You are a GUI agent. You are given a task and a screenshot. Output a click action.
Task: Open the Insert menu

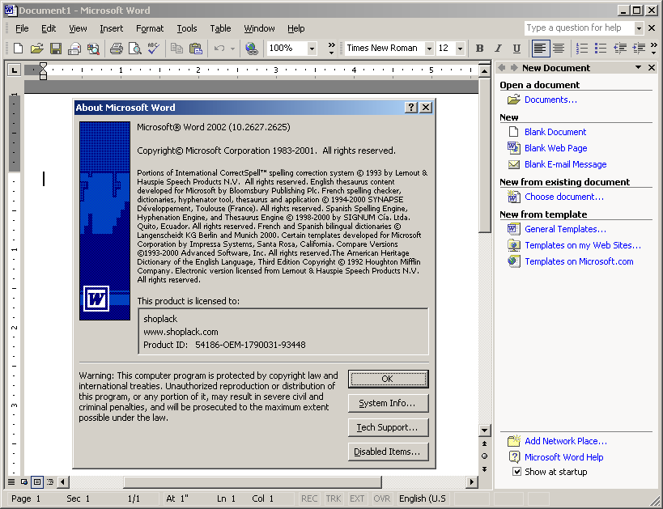(111, 28)
